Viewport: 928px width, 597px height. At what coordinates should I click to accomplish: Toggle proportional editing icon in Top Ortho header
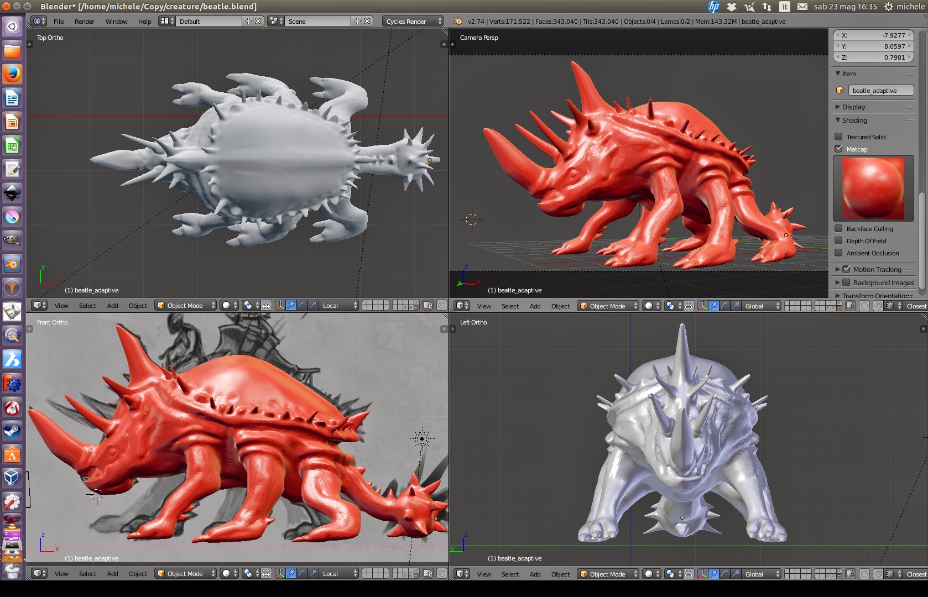click(x=441, y=305)
